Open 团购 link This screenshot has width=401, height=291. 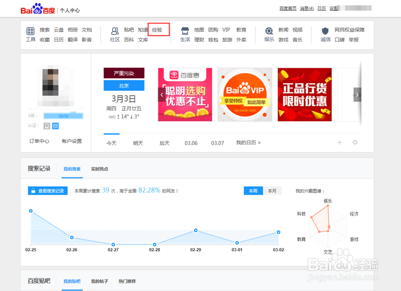[x=213, y=30]
